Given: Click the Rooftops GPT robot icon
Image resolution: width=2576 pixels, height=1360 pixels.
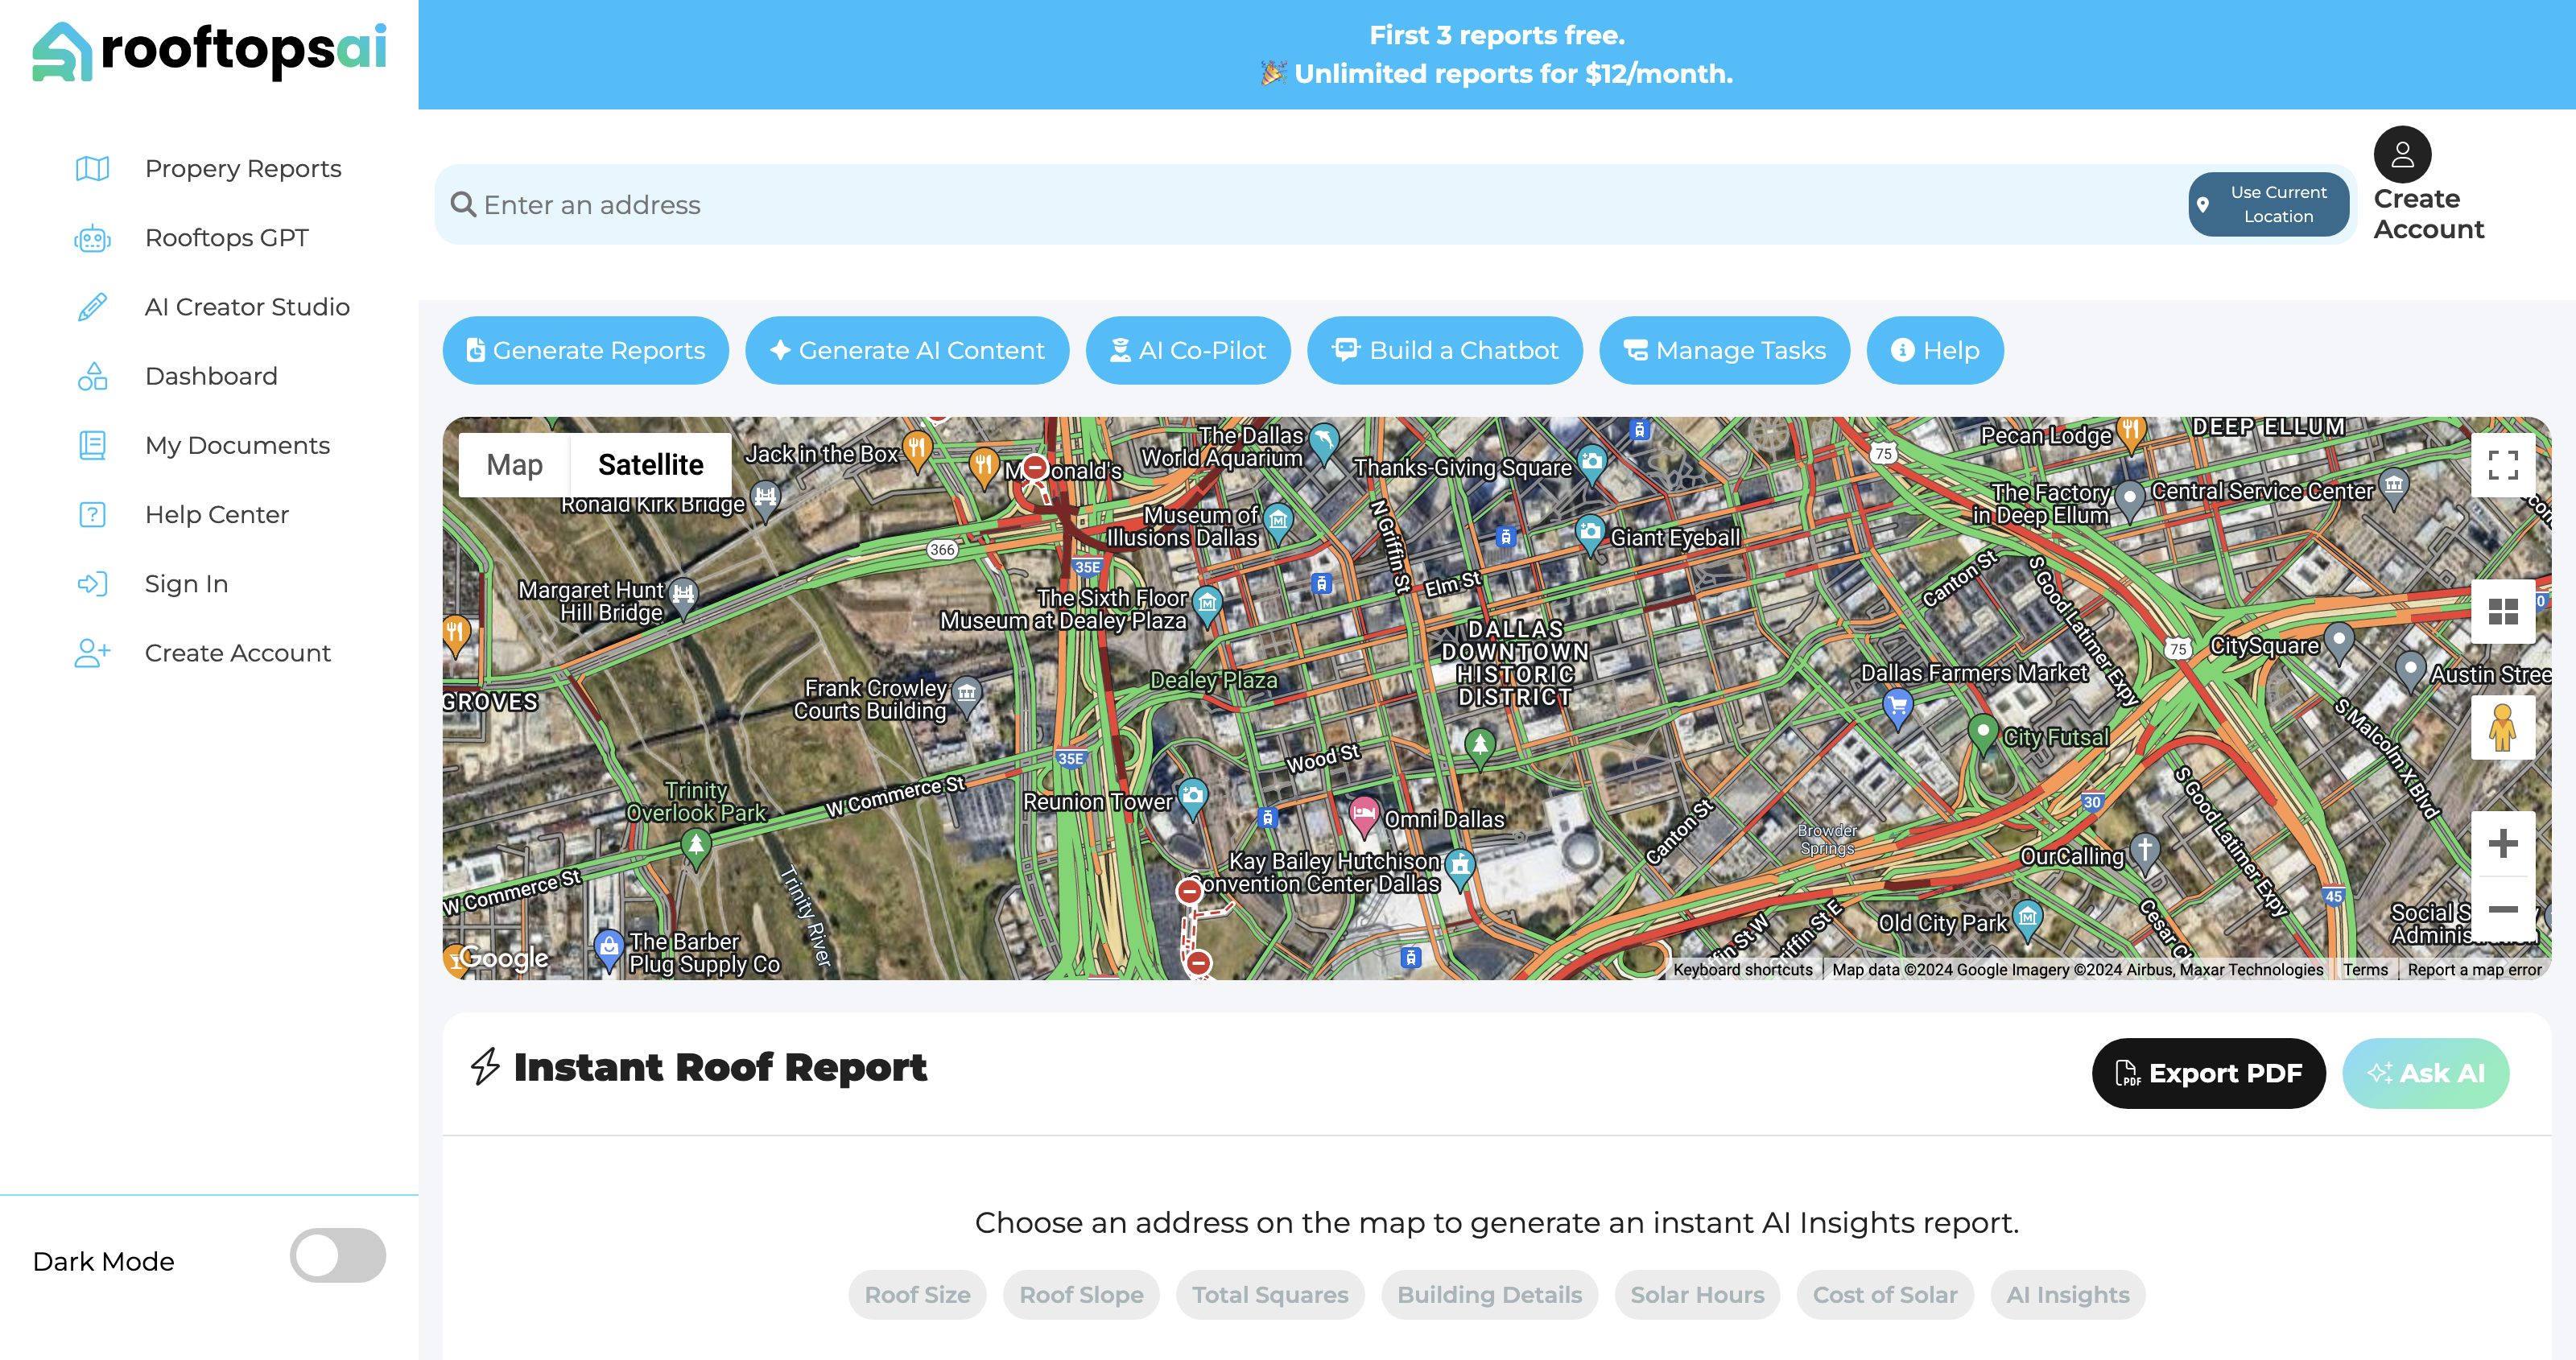Looking at the screenshot, I should pos(92,238).
